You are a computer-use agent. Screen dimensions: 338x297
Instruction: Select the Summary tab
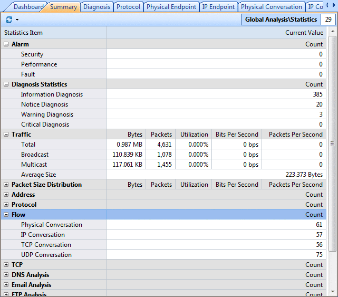click(x=63, y=7)
